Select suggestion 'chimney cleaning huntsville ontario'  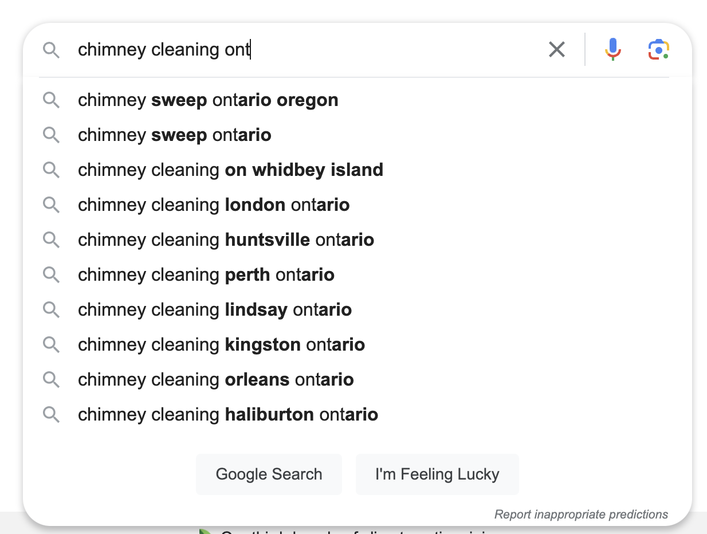click(226, 239)
